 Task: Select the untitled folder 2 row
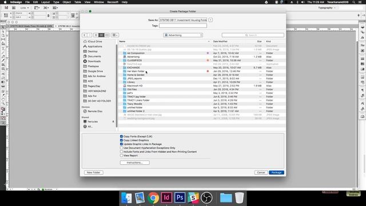(202, 111)
